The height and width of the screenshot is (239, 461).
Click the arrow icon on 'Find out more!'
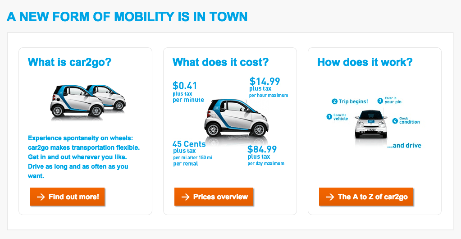tap(41, 197)
